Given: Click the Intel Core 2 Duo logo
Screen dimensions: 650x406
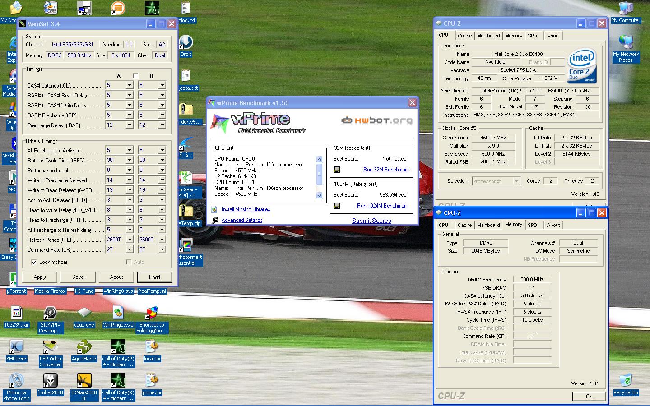Looking at the screenshot, I should 583,66.
